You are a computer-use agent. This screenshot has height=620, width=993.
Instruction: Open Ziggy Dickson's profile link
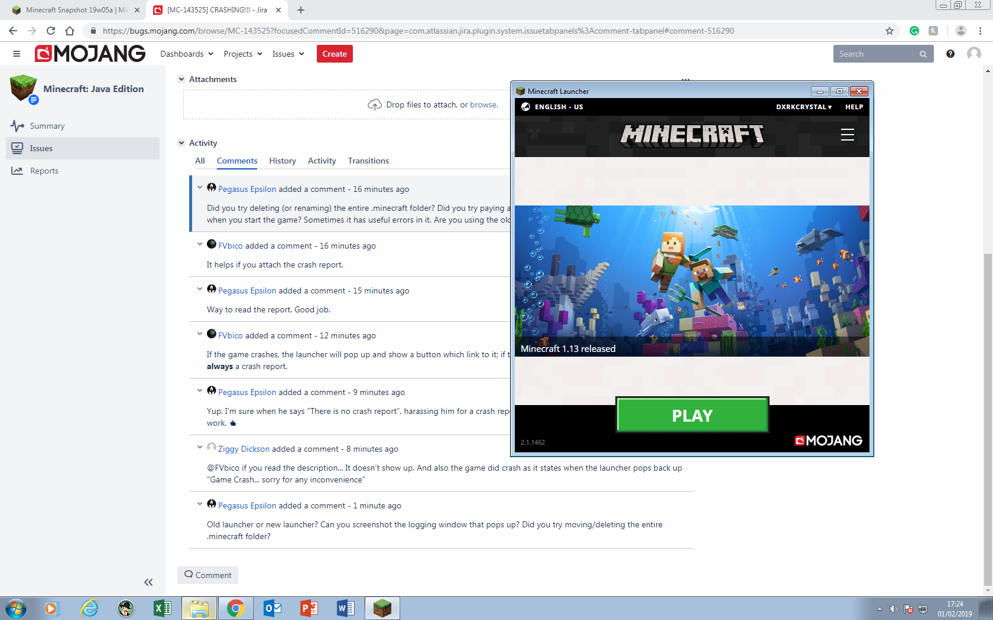pyautogui.click(x=244, y=449)
